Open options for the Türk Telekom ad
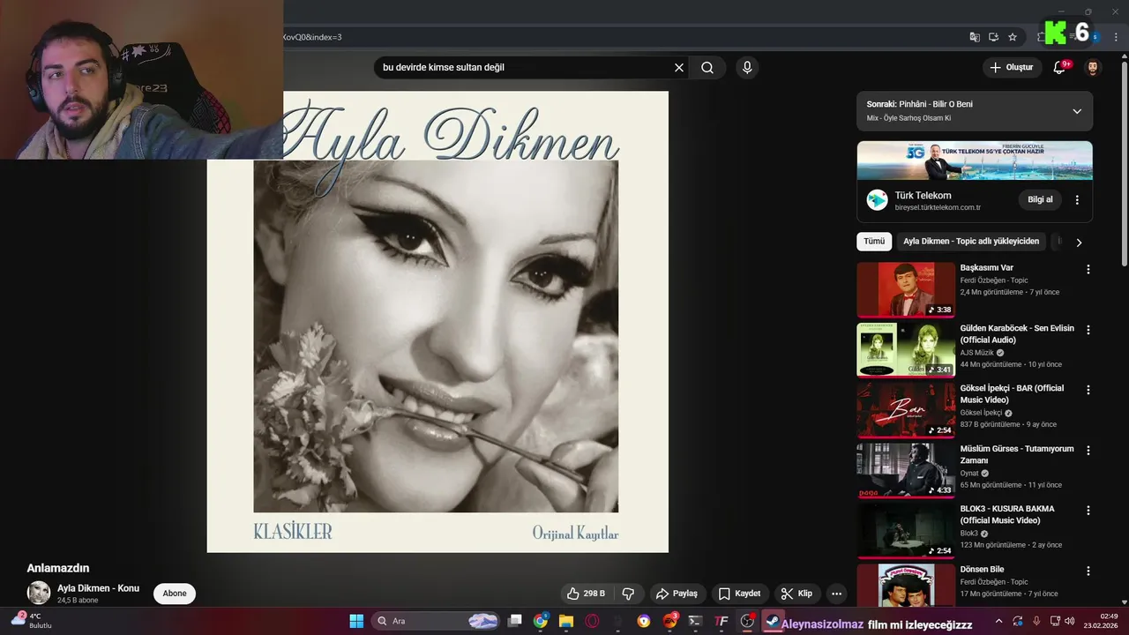 click(x=1077, y=200)
